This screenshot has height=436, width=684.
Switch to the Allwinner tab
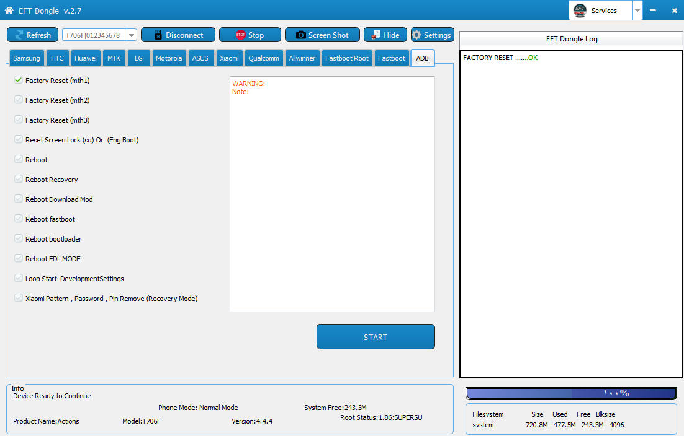302,58
